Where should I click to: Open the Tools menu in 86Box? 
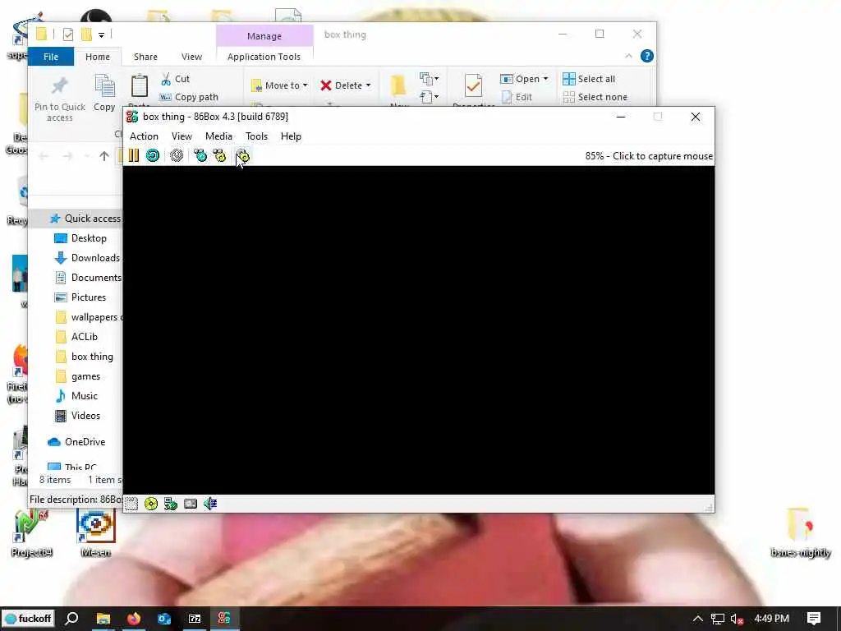[x=256, y=136]
